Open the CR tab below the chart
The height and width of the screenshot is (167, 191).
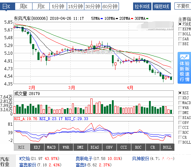(153, 147)
